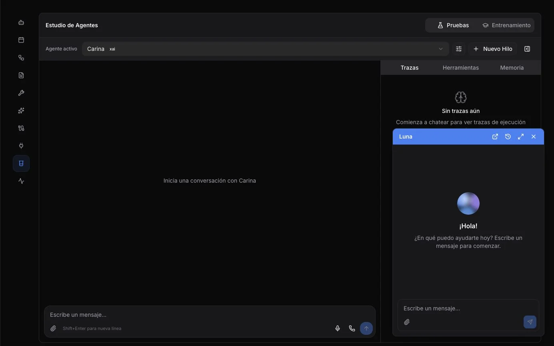
Task: Open the robot agents sidebar icon
Action: [x=21, y=22]
